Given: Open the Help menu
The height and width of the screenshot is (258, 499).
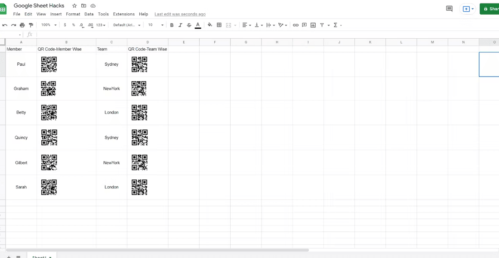Looking at the screenshot, I should 144,14.
